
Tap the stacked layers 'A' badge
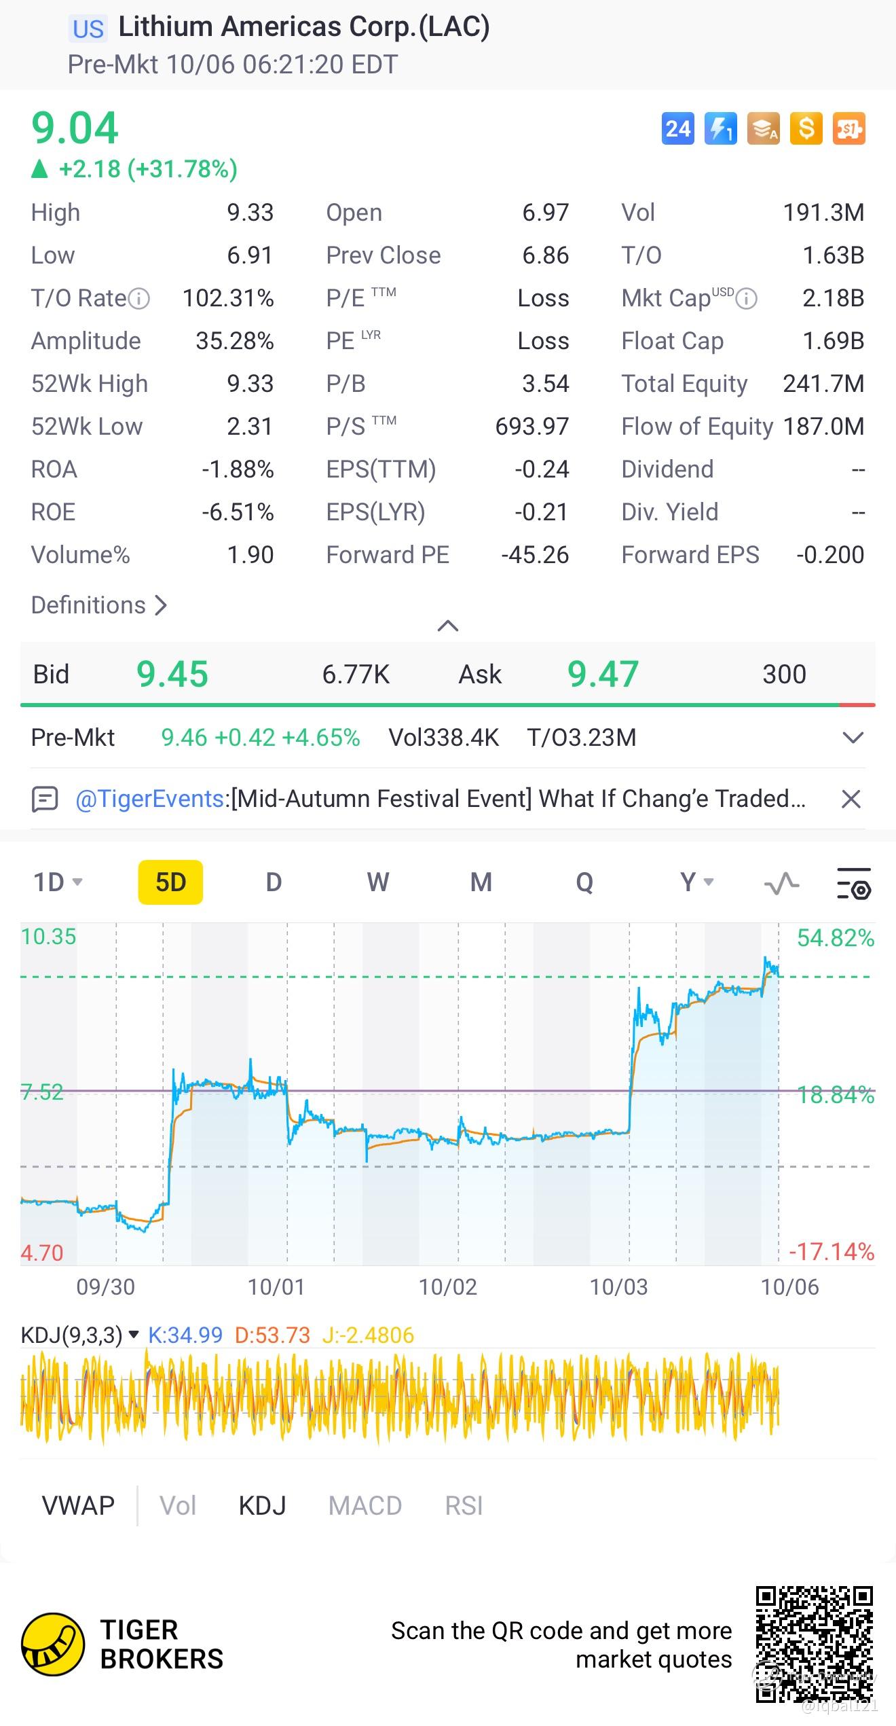763,128
